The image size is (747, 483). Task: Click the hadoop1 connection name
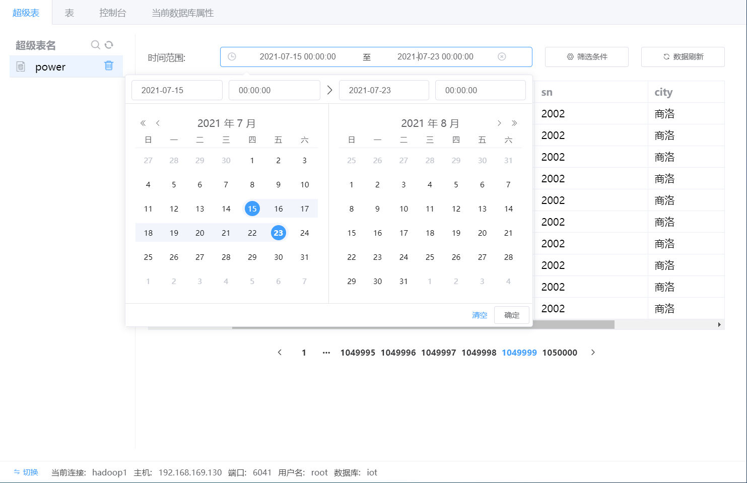click(x=109, y=472)
